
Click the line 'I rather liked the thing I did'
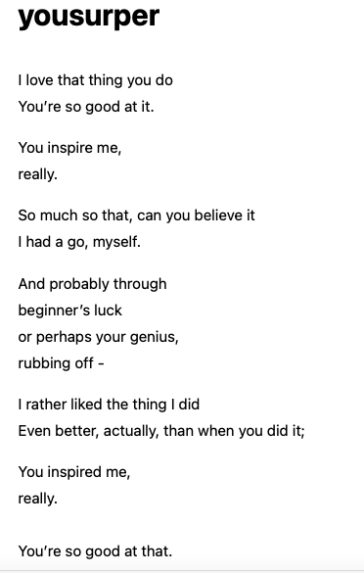tap(109, 405)
